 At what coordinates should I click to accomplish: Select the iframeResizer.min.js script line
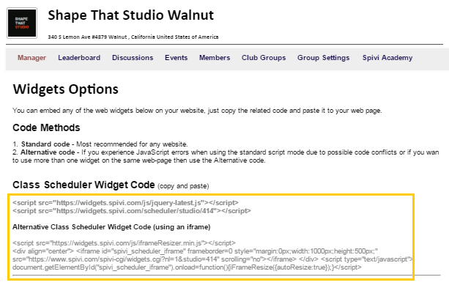[x=124, y=243]
